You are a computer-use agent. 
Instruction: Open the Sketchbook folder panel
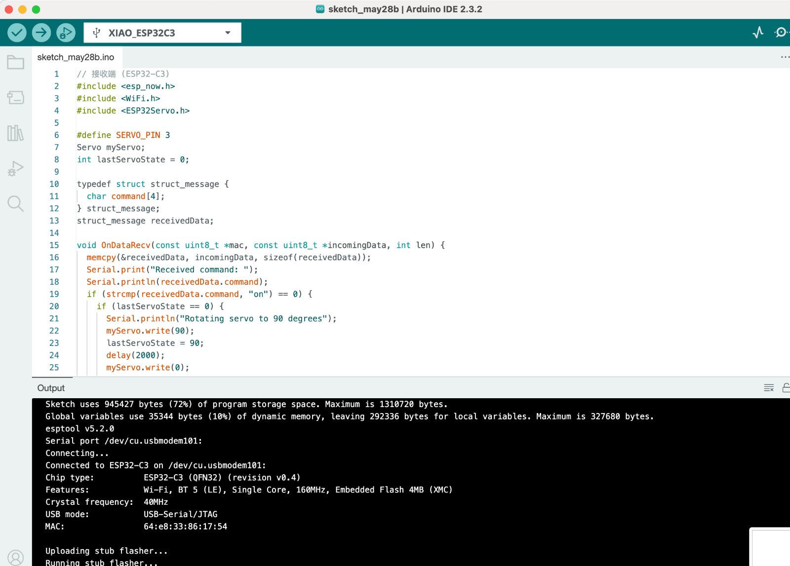click(16, 62)
